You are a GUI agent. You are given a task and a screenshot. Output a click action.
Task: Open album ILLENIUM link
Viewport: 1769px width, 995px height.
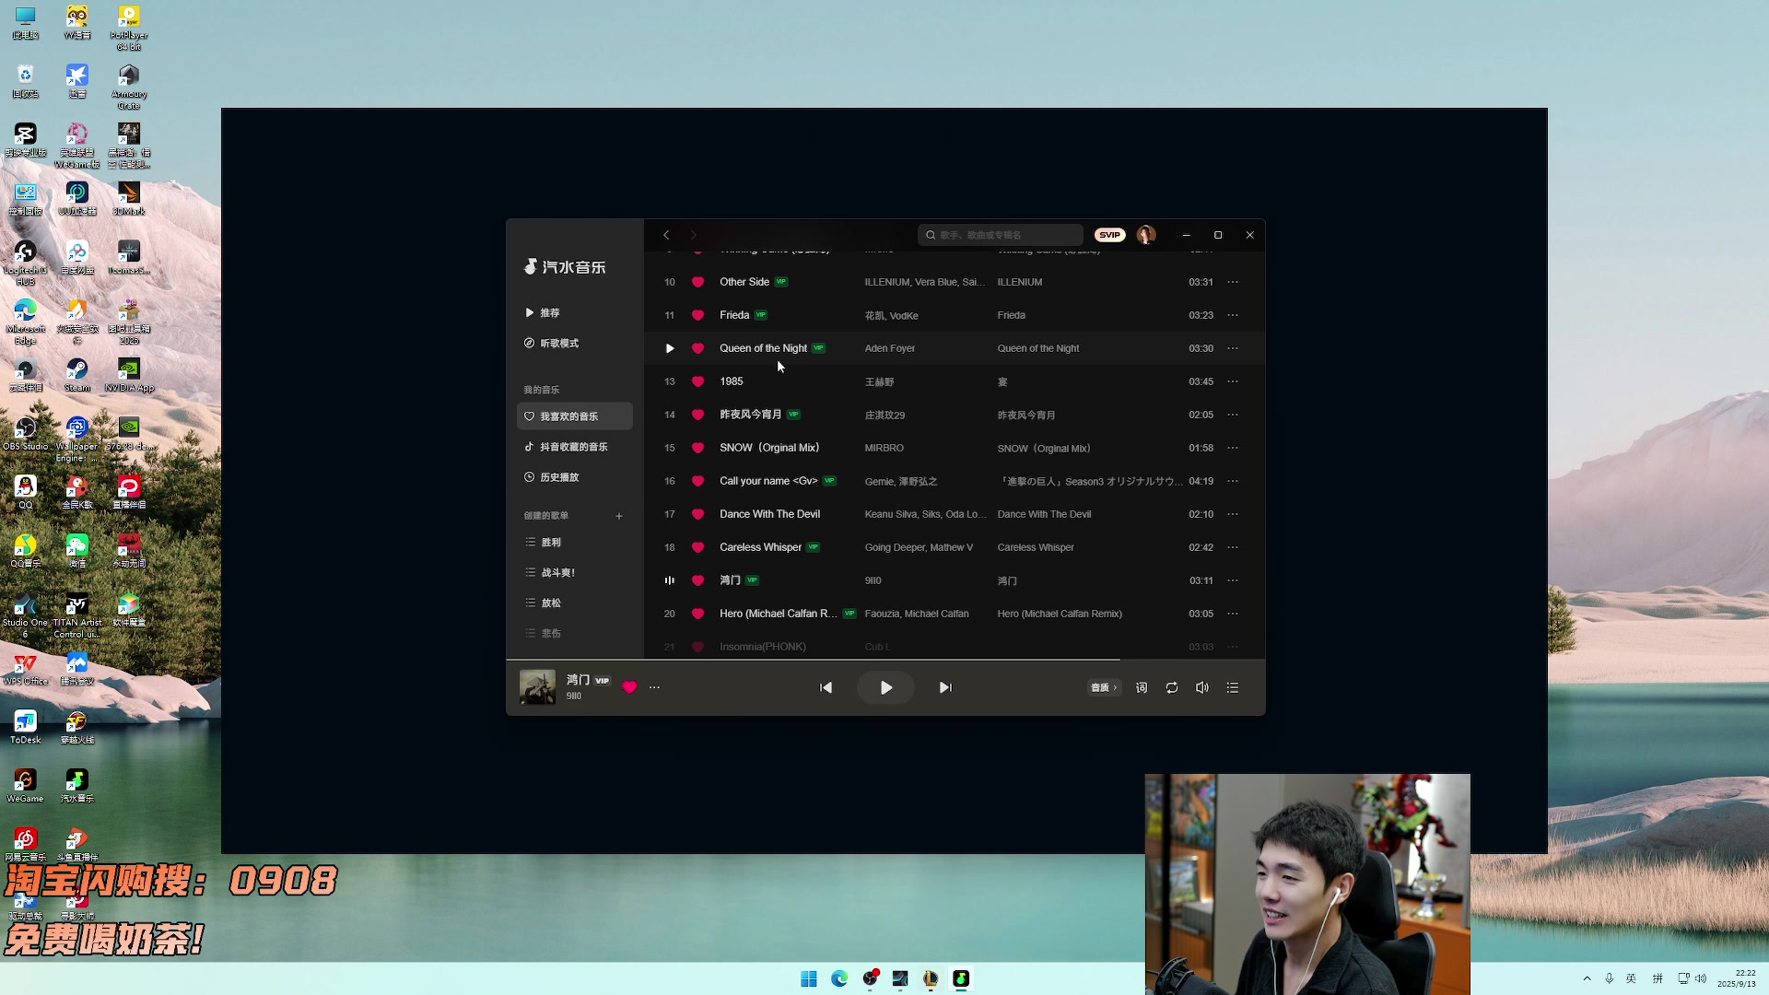pyautogui.click(x=1020, y=282)
